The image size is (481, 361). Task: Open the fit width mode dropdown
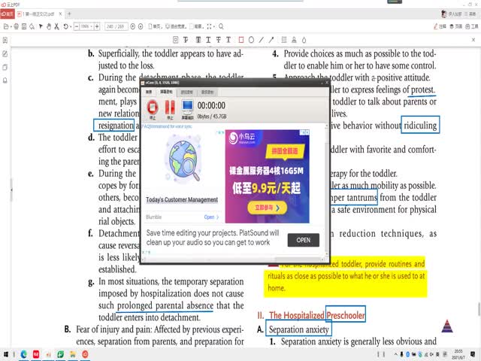pos(176,26)
